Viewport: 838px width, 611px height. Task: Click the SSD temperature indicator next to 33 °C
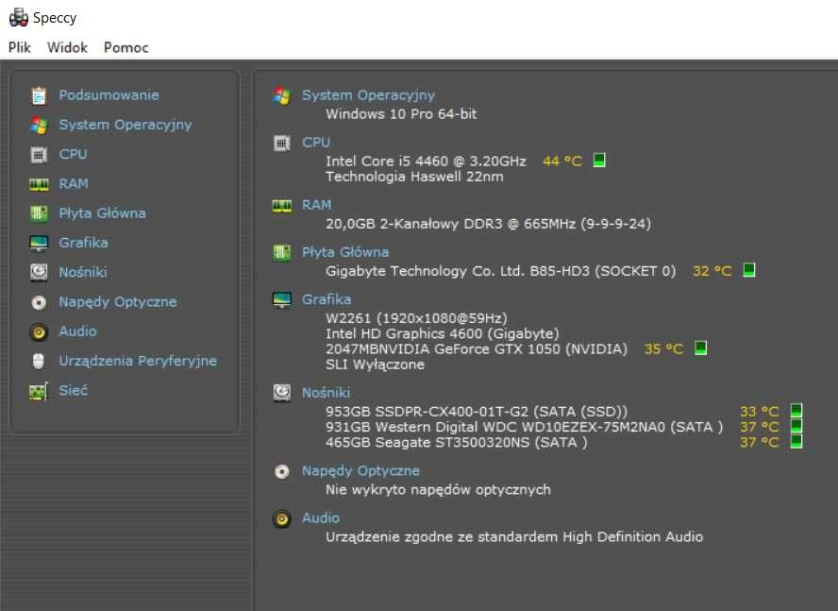click(796, 411)
